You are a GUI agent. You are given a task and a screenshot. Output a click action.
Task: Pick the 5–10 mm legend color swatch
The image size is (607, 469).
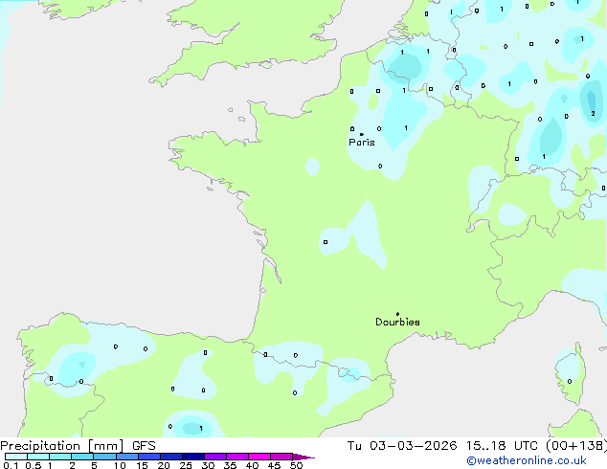coord(104,457)
